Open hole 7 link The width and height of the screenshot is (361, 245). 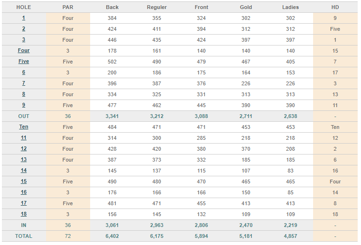pos(24,83)
